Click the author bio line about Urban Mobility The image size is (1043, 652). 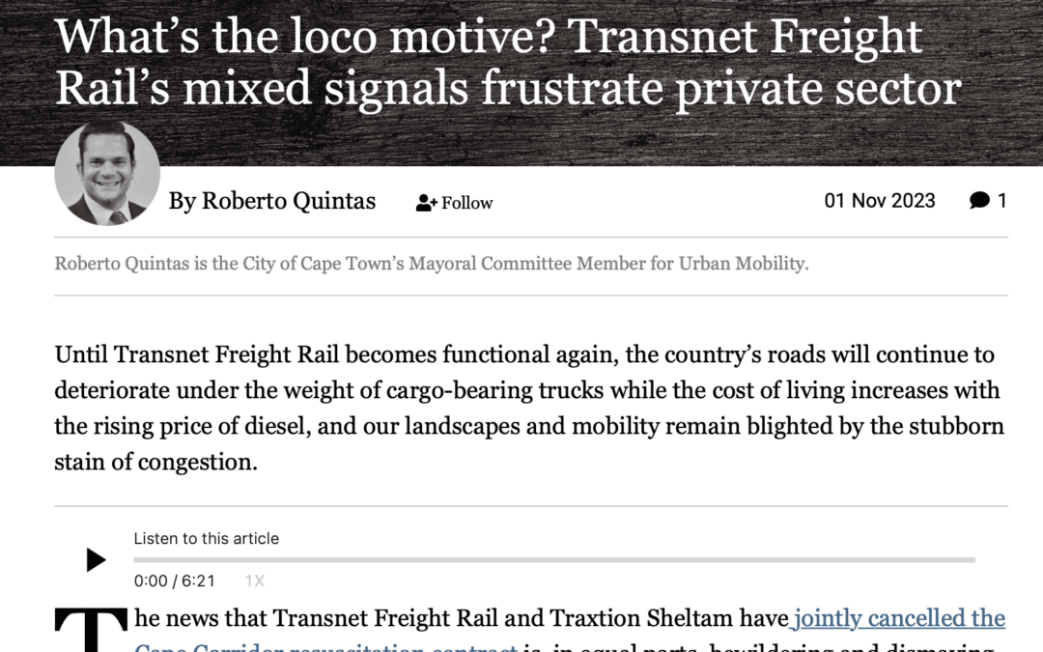coord(431,263)
